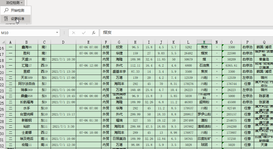Click cell with ship name 鑫海98
Image resolution: width=273 pixels, height=149 pixels.
[27, 47]
